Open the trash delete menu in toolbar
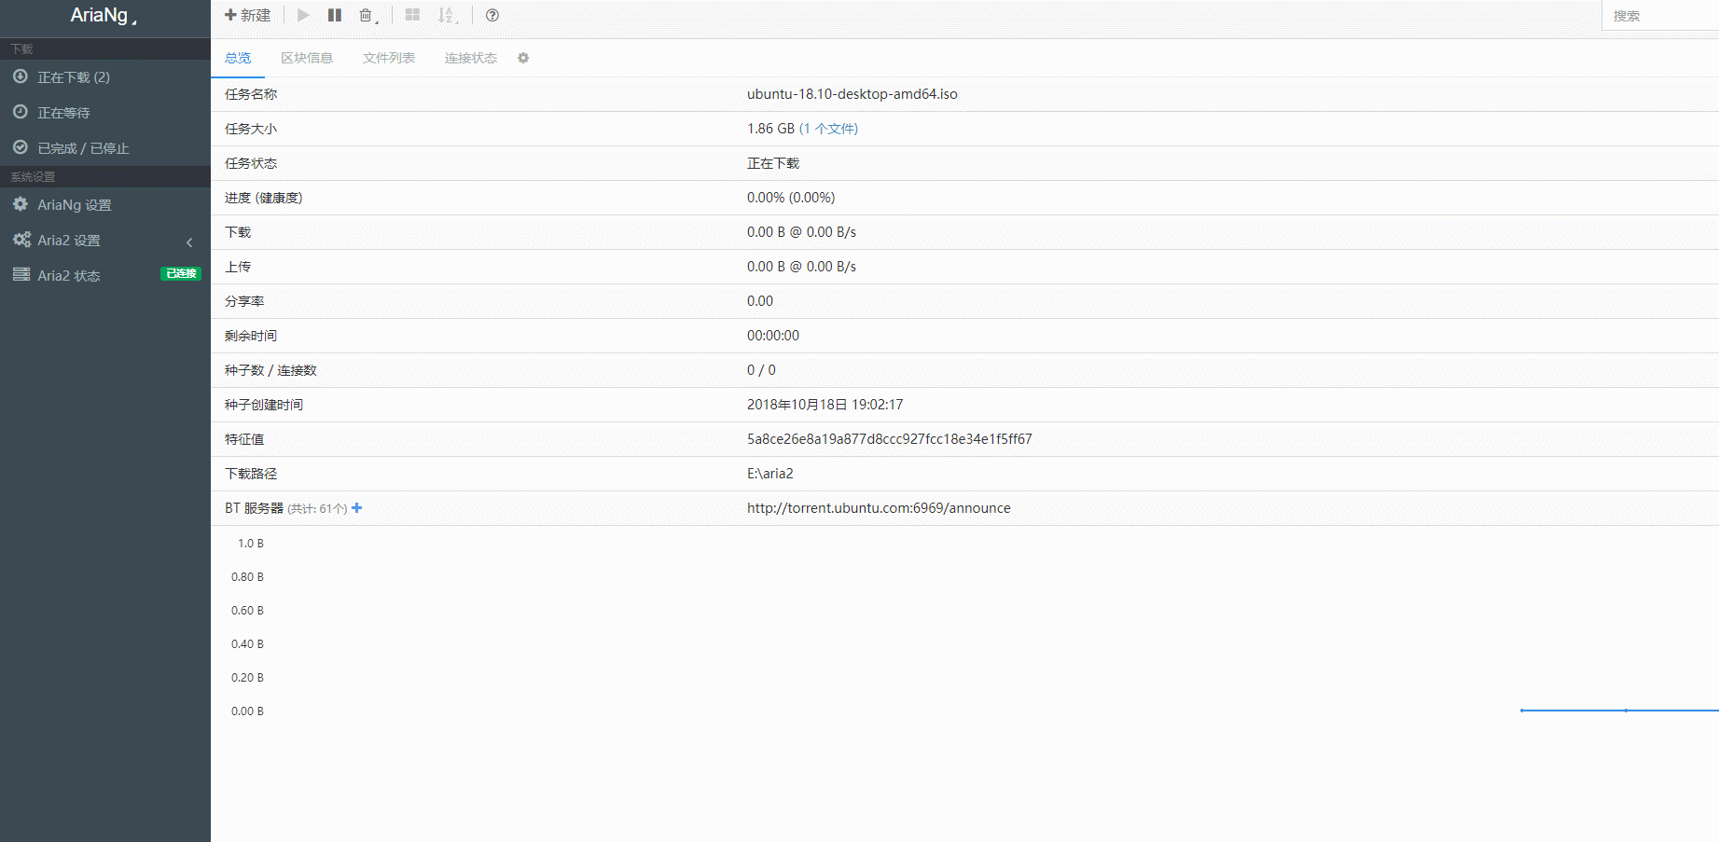 tap(367, 16)
